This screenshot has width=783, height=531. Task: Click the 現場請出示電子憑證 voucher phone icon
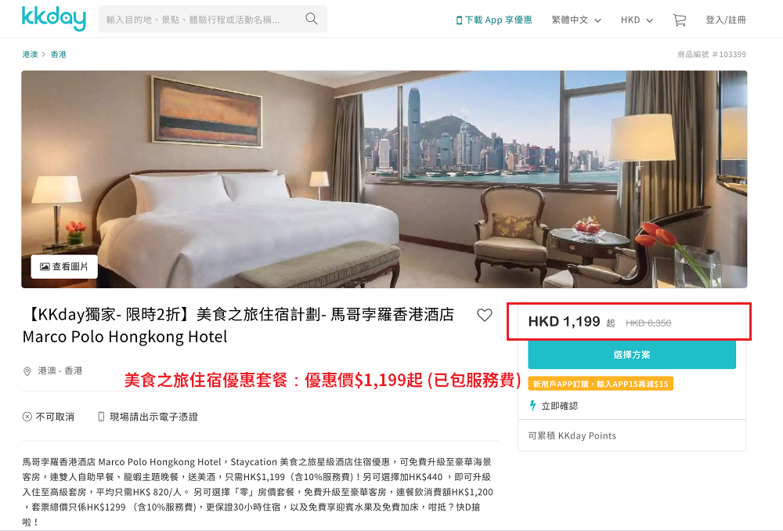[101, 417]
